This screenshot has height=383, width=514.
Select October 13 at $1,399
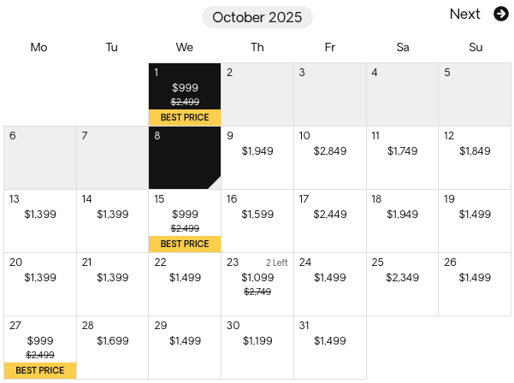click(x=40, y=221)
